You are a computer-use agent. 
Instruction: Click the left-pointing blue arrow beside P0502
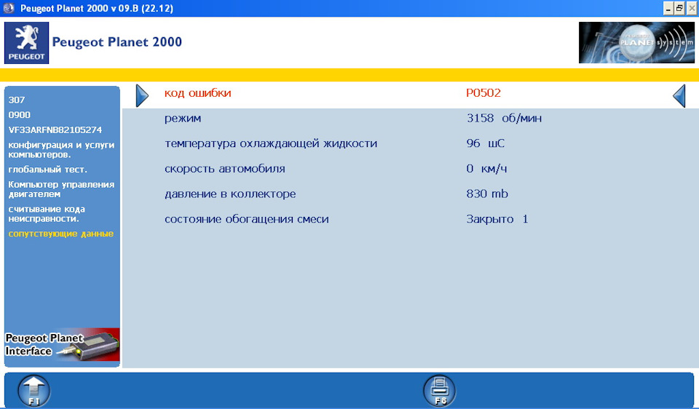click(x=679, y=95)
